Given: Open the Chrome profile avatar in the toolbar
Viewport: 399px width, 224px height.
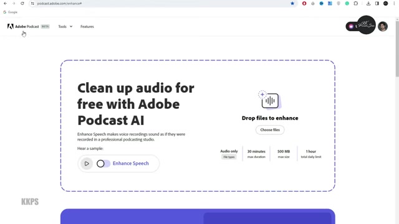Looking at the screenshot, I should pos(385,4).
